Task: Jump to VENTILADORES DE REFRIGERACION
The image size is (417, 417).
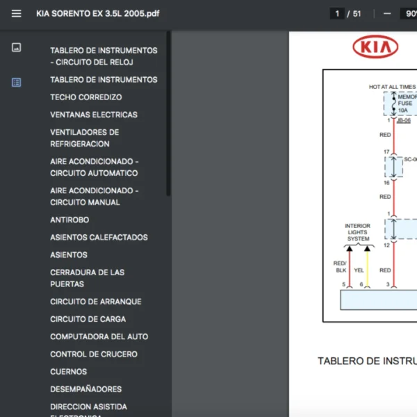Action: tap(84, 138)
